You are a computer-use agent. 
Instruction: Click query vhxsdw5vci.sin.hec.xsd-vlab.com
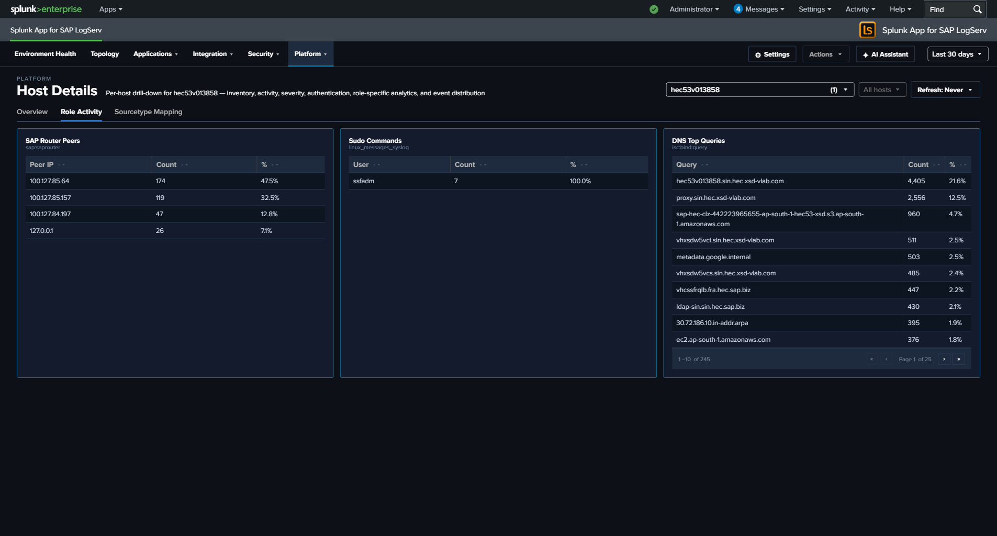(x=725, y=240)
